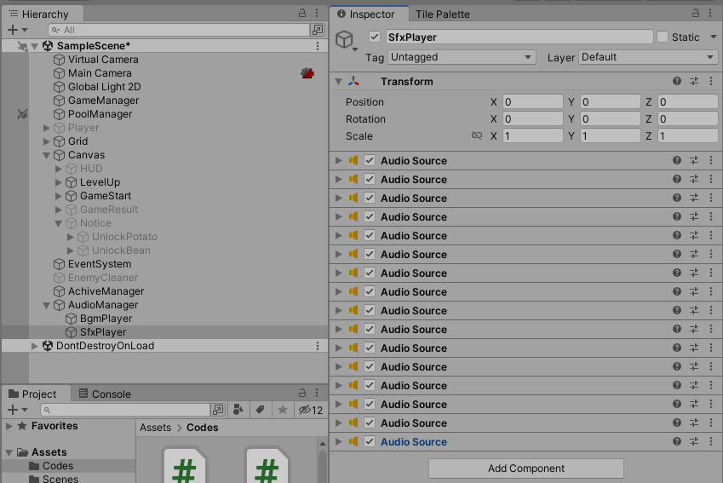
Task: Expand the UnlockPotato arrow
Action: pos(71,237)
